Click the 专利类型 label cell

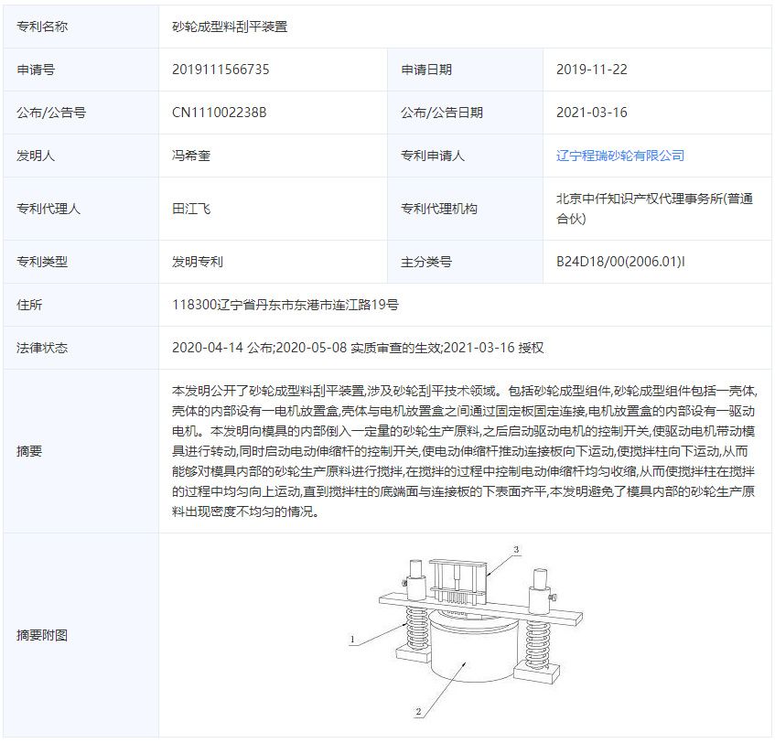81,262
